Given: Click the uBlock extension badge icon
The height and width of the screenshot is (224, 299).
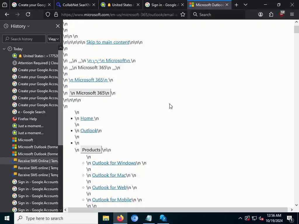Looking at the screenshot, I should coord(282,14).
